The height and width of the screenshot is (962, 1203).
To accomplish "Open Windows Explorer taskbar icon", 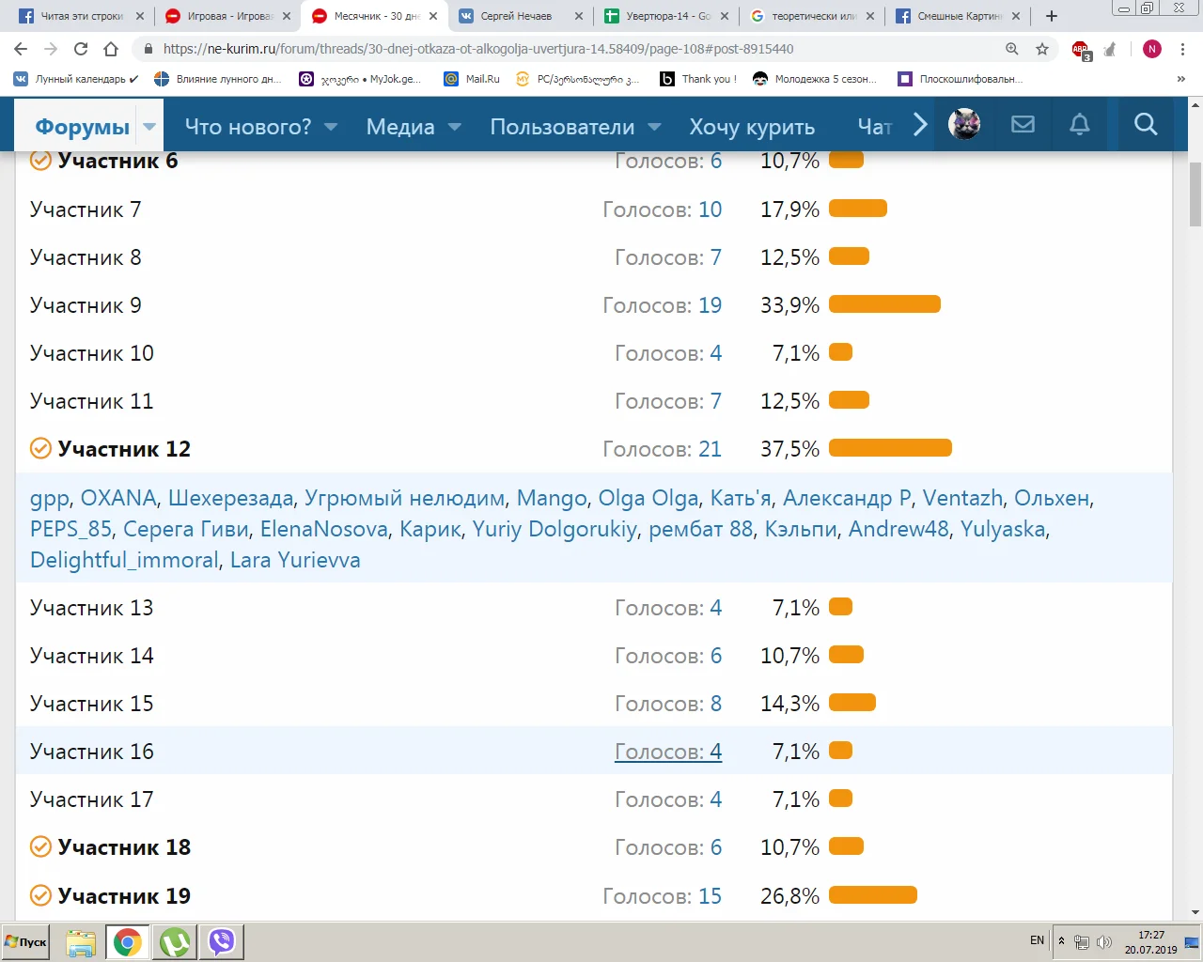I will [81, 941].
